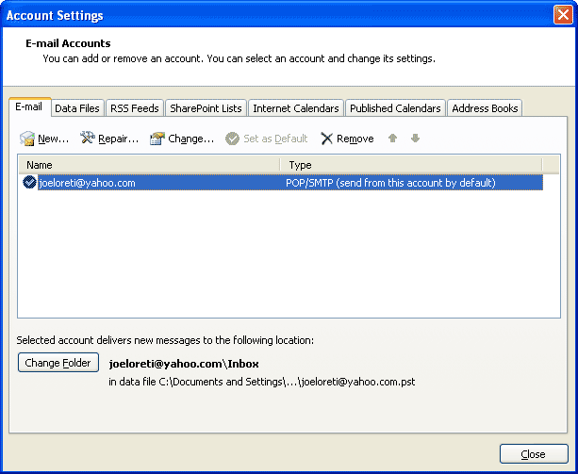Click the default account checkmark icon
This screenshot has height=474, width=578.
point(29,183)
